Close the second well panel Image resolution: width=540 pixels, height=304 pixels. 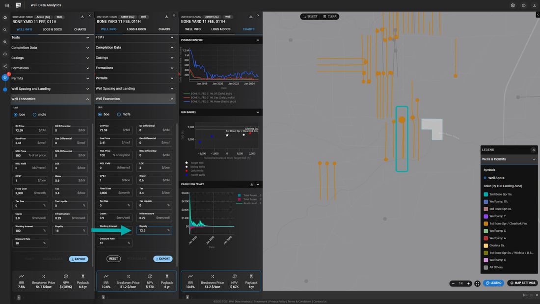(174, 16)
